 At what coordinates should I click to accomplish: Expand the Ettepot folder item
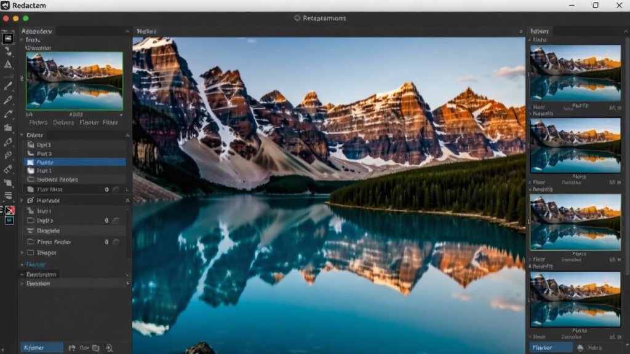(x=22, y=253)
